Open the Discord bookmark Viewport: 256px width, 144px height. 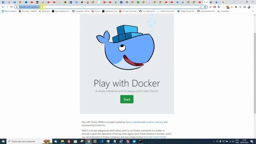pos(96,11)
